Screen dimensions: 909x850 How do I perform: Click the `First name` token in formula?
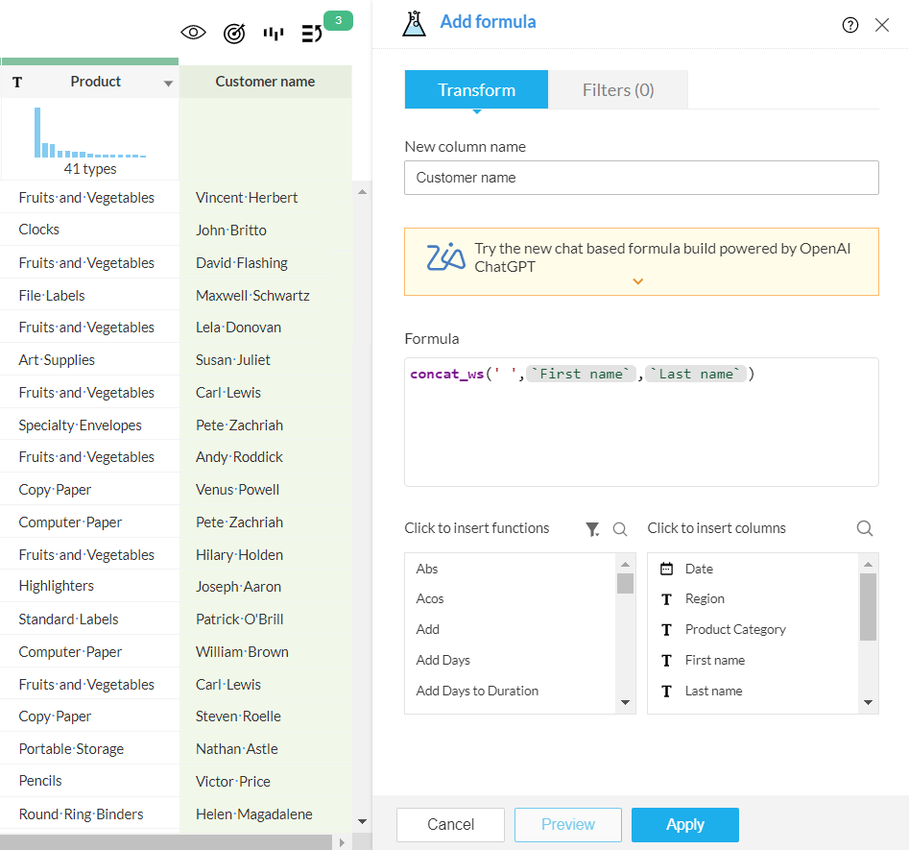581,375
